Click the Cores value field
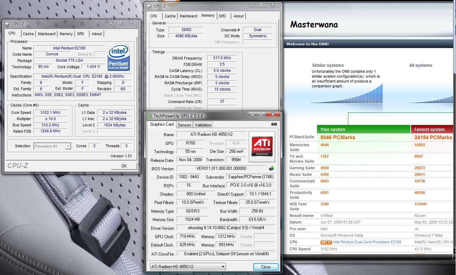This screenshot has height=275, width=456. point(94,146)
